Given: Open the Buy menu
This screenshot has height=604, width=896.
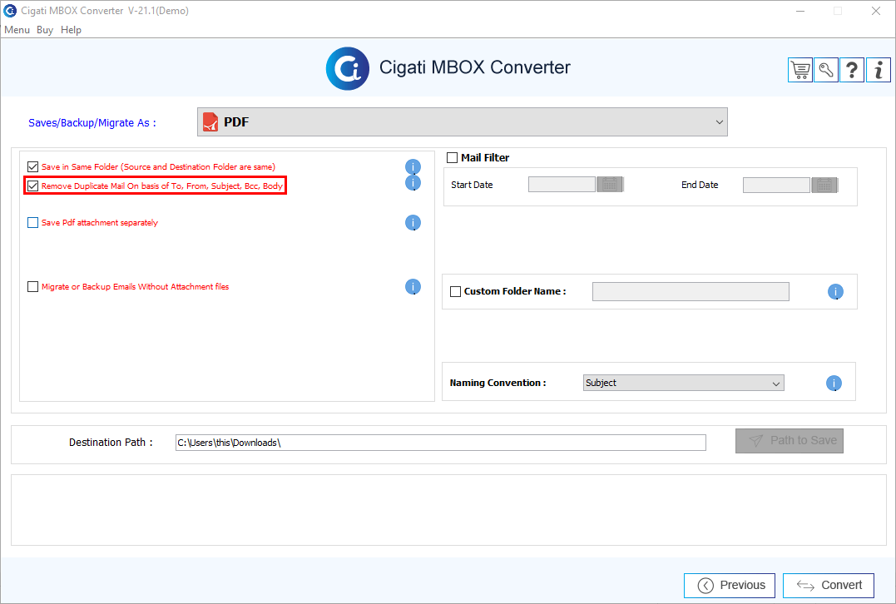Looking at the screenshot, I should pos(45,30).
